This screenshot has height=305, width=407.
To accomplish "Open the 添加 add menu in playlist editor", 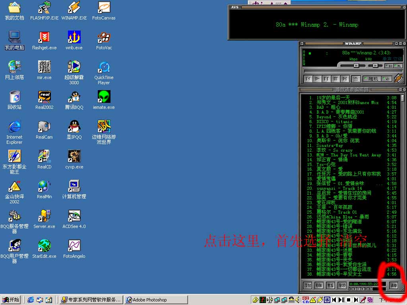I will tap(308, 285).
